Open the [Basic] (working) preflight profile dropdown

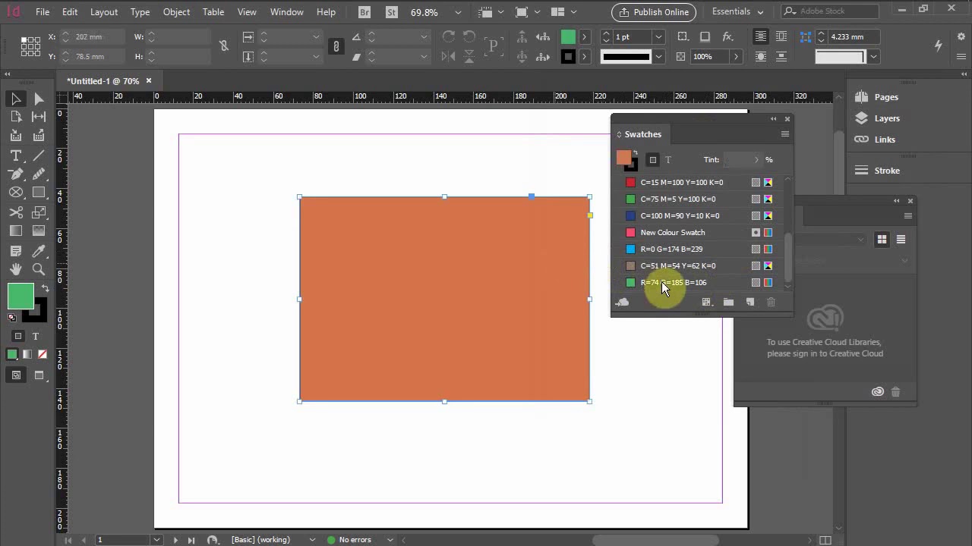pyautogui.click(x=312, y=540)
